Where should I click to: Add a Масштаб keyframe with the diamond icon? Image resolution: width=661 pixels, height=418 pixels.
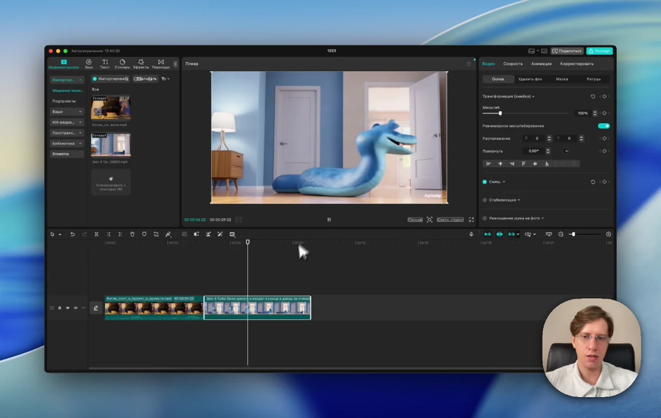(605, 113)
